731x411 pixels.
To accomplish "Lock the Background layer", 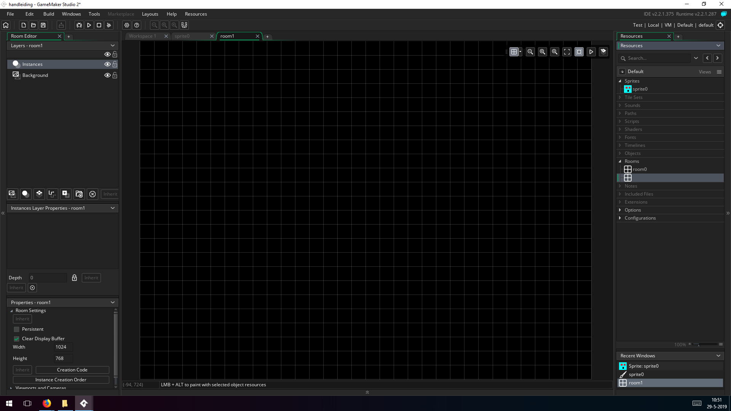I will pyautogui.click(x=115, y=75).
